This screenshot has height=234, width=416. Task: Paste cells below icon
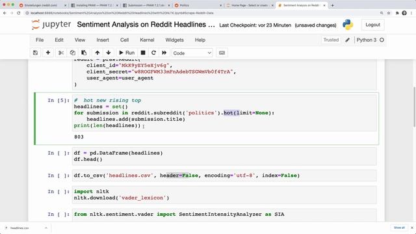coord(84,53)
